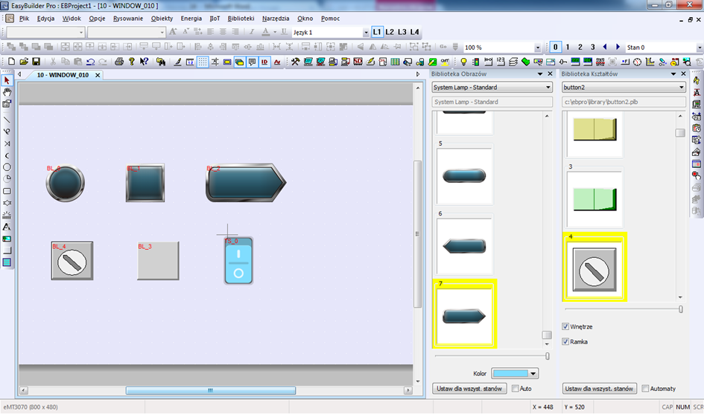Click the previous state blue arrow
Viewport: 704px width, 414px height.
(x=605, y=47)
